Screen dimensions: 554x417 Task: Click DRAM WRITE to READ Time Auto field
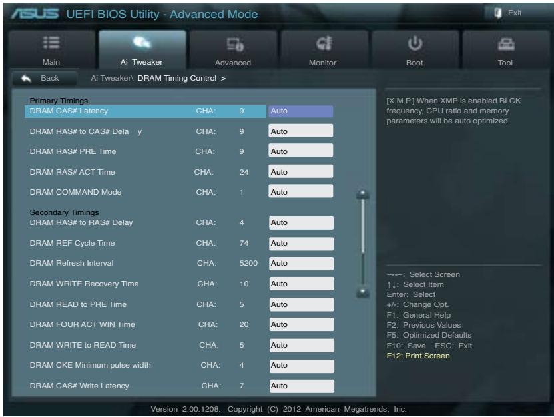point(302,345)
